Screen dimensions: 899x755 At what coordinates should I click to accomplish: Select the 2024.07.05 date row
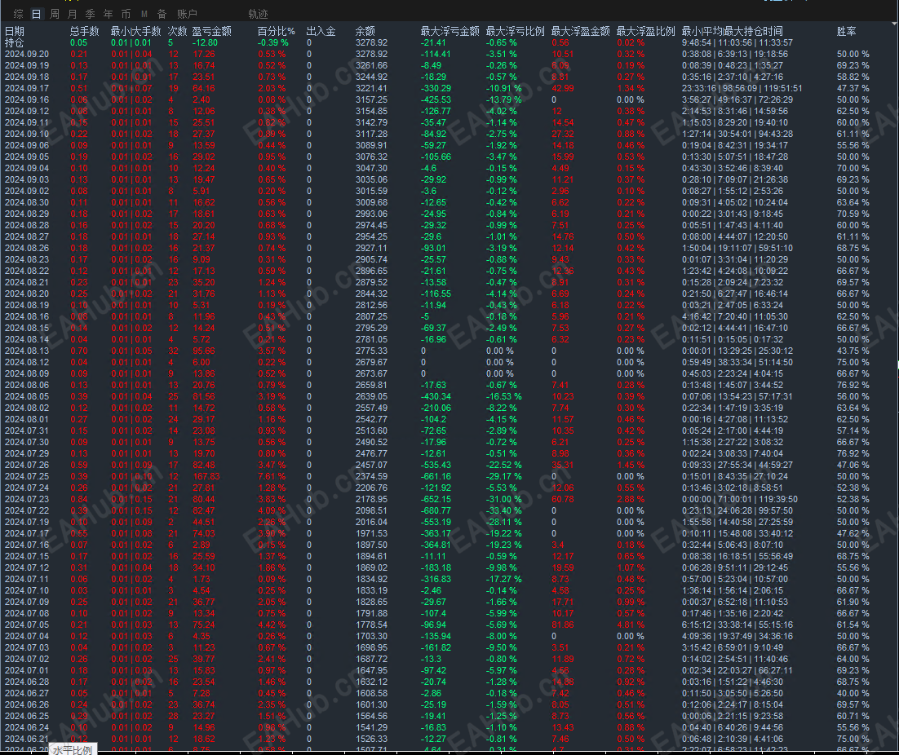(449, 625)
